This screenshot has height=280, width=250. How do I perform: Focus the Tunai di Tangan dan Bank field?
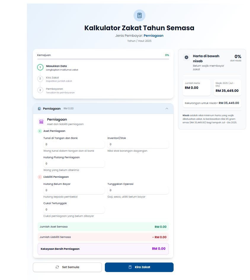coord(74,144)
